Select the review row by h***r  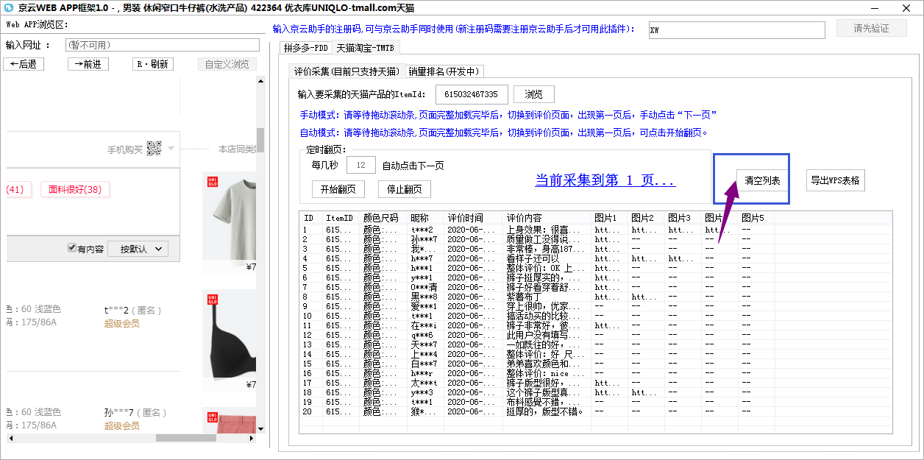596,373
